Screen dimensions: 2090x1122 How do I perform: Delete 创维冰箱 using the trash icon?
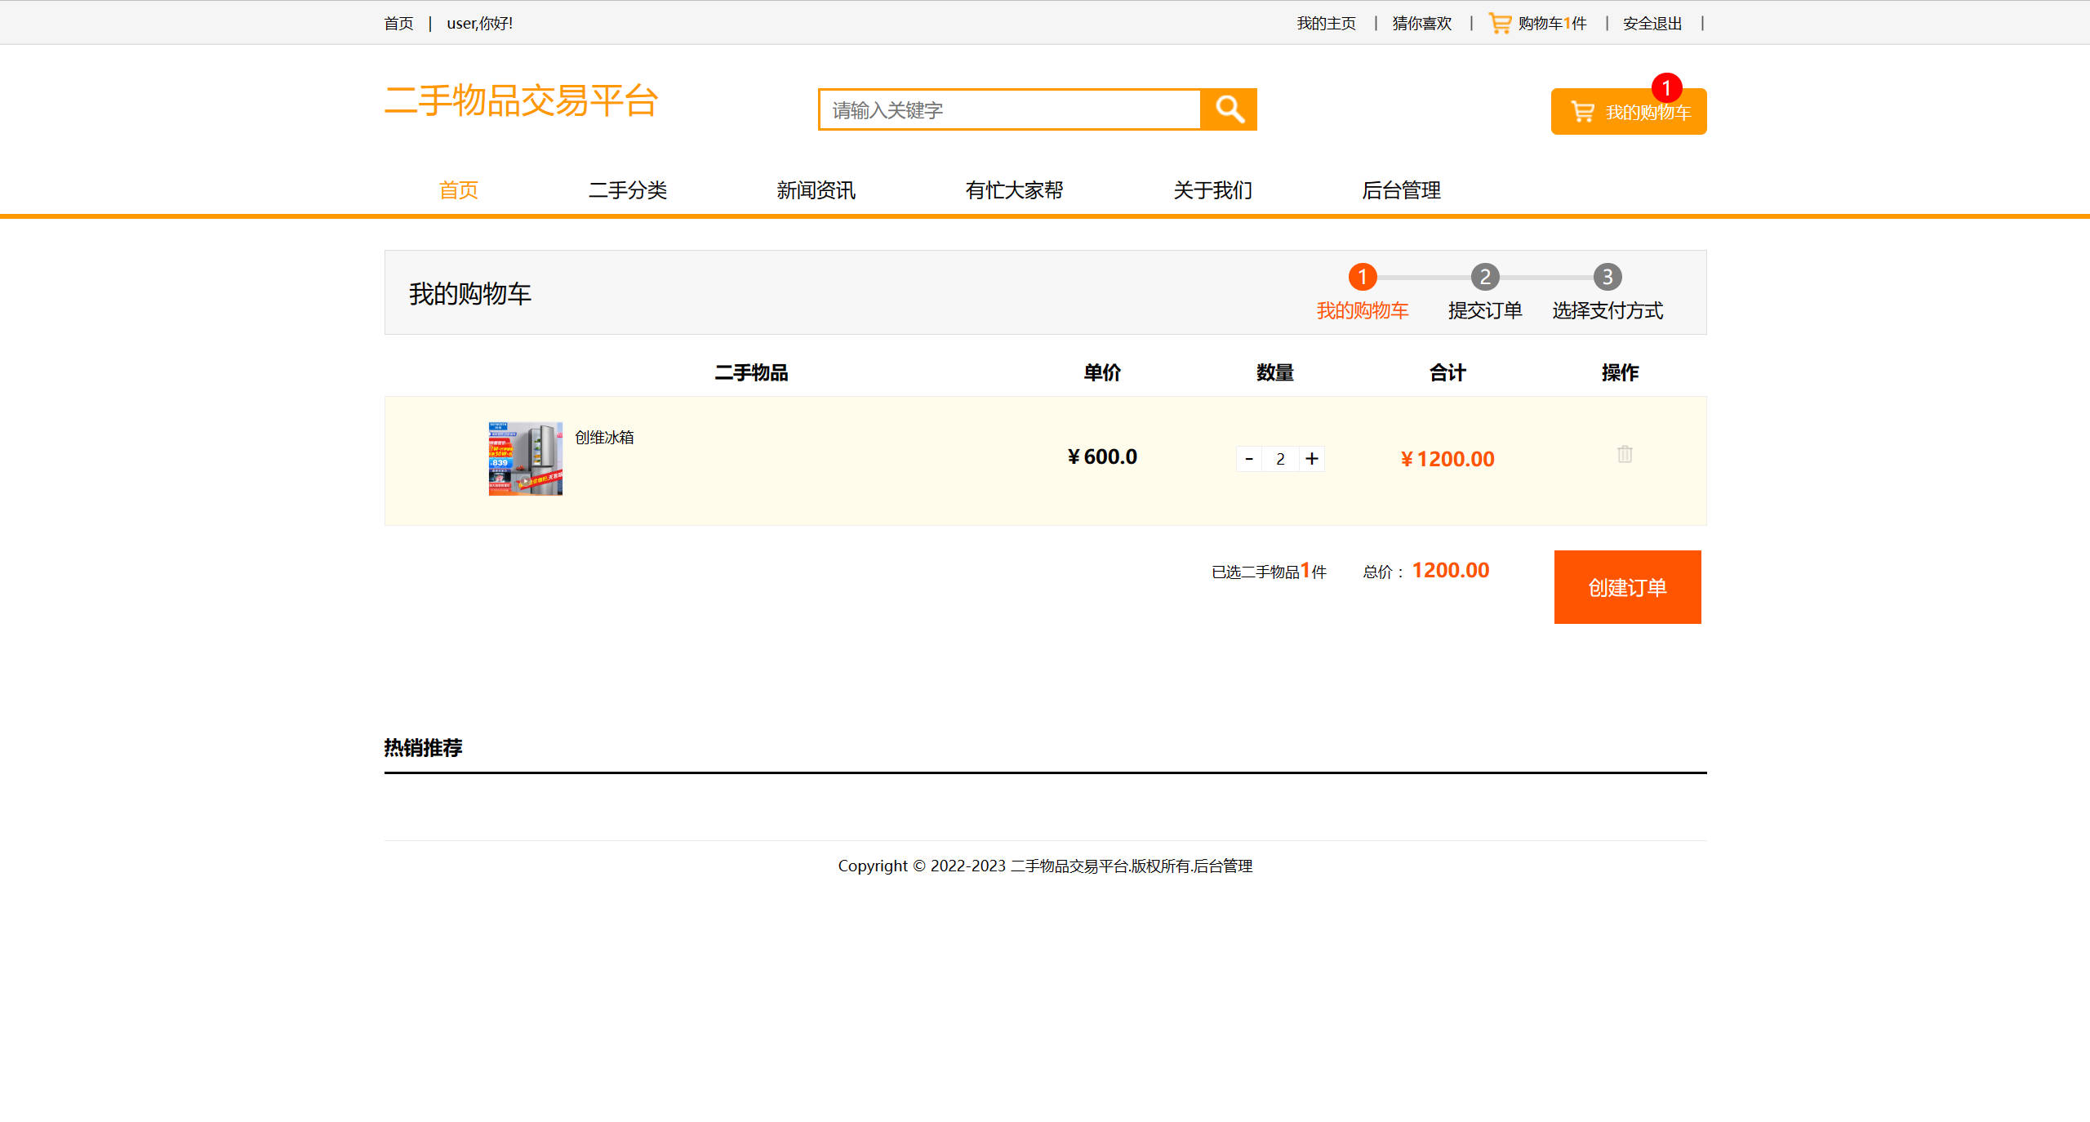tap(1624, 455)
